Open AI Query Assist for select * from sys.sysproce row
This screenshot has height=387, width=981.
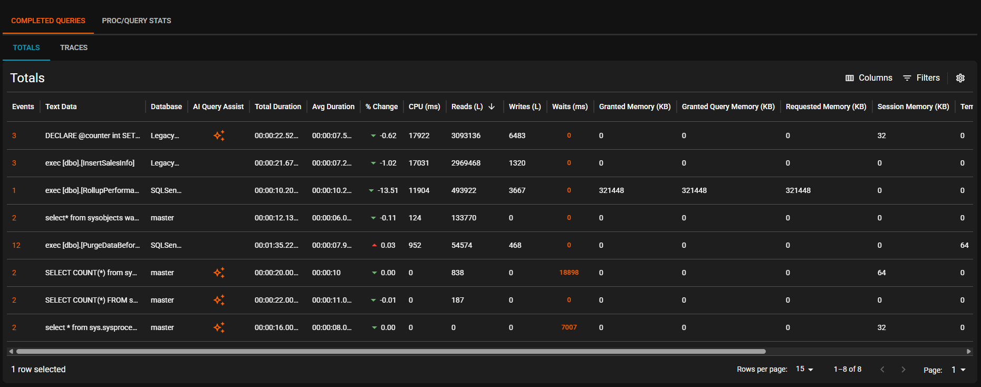219,327
